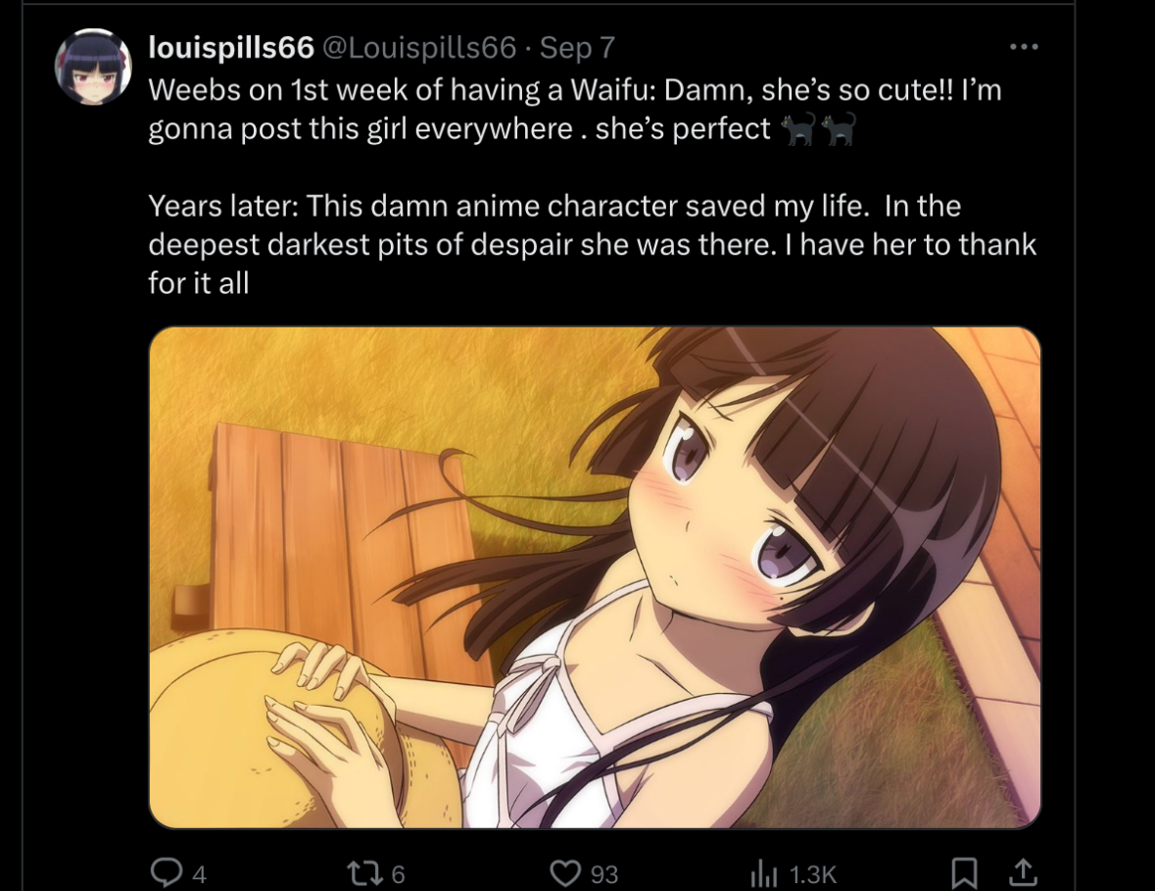Click the 1.3K views count
This screenshot has width=1155, height=891.
coord(812,874)
